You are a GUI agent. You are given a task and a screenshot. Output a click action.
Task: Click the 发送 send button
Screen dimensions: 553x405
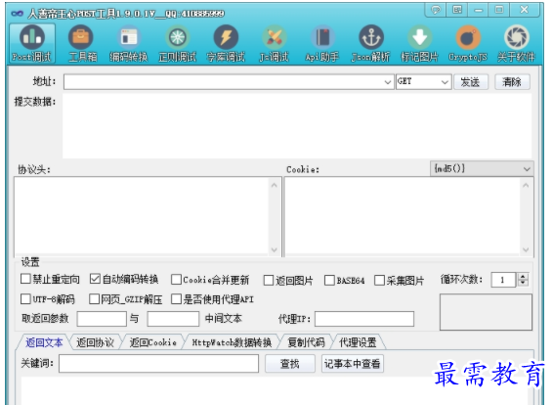(x=471, y=82)
